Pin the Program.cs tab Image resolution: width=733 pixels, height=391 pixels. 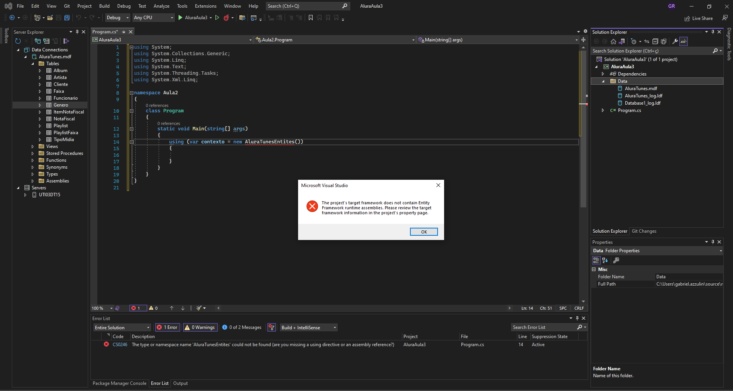(124, 32)
